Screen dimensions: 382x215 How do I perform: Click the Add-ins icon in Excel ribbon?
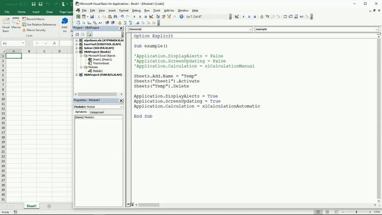[64, 25]
